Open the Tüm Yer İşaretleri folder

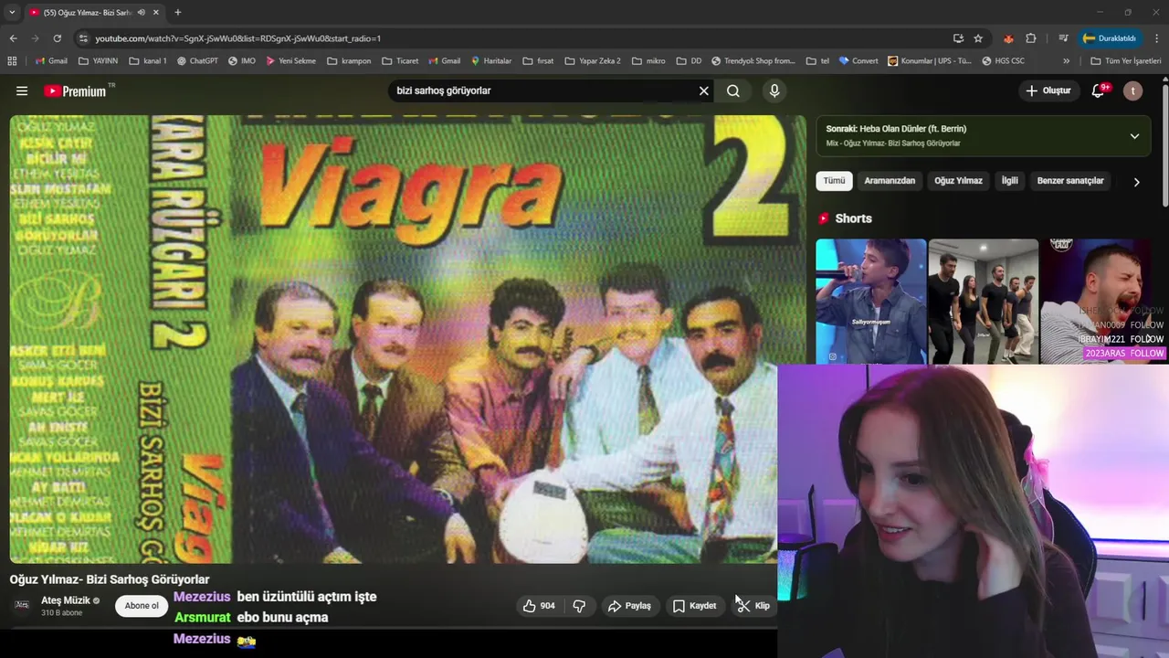(1126, 61)
